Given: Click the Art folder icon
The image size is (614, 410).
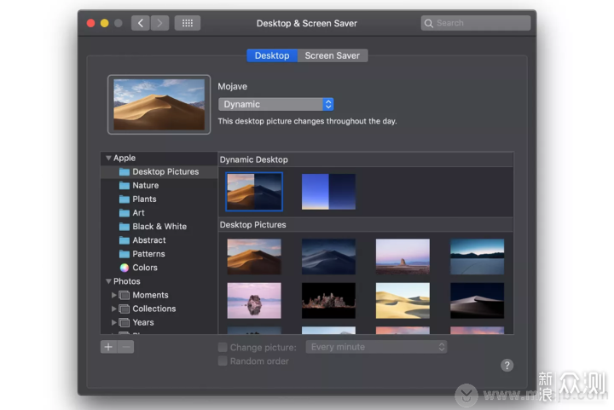Looking at the screenshot, I should click(x=125, y=213).
